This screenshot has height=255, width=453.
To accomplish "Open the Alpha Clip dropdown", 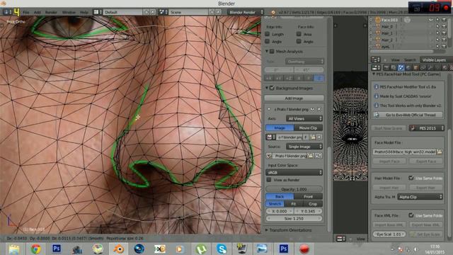I will pyautogui.click(x=420, y=197).
